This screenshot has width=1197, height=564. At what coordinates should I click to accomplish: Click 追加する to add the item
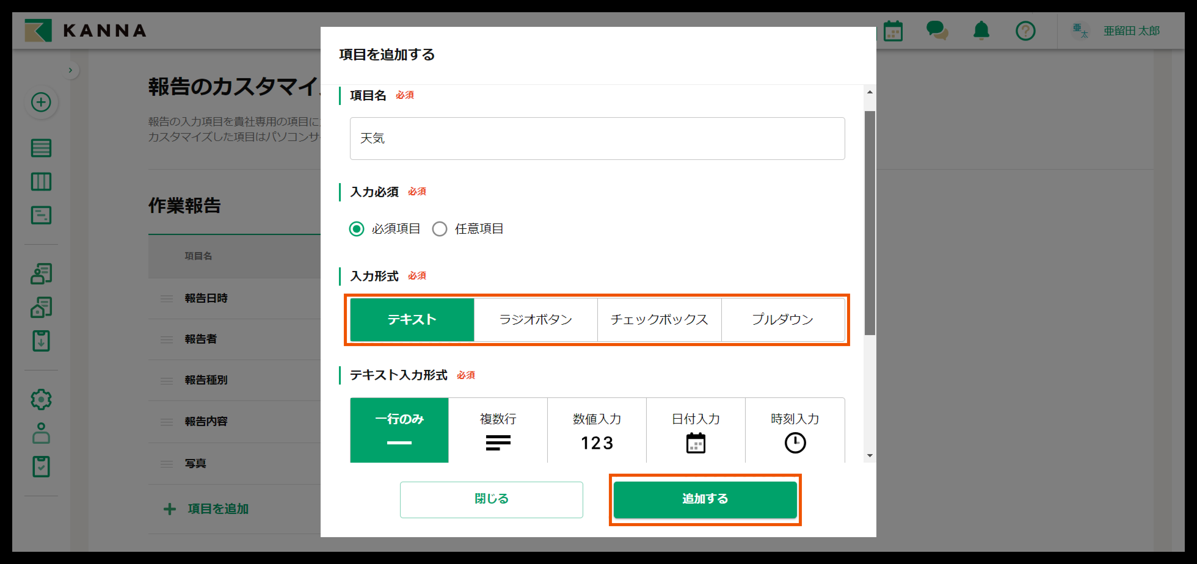[x=704, y=499]
